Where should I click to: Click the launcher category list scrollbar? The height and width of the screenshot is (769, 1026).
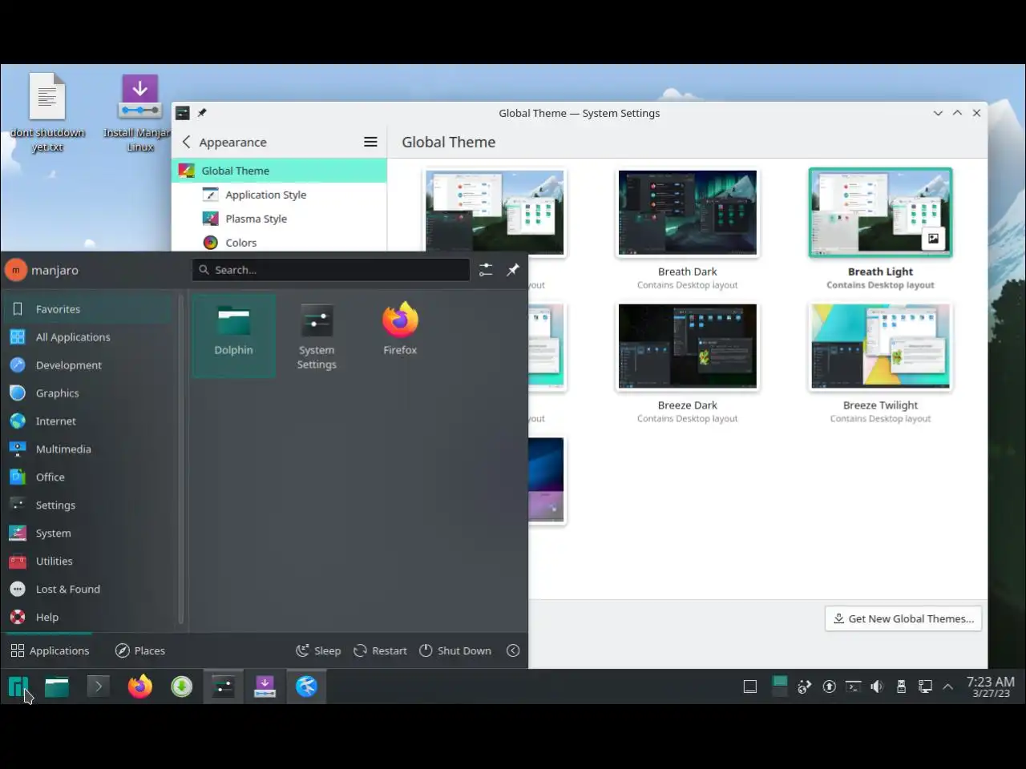[x=181, y=461]
